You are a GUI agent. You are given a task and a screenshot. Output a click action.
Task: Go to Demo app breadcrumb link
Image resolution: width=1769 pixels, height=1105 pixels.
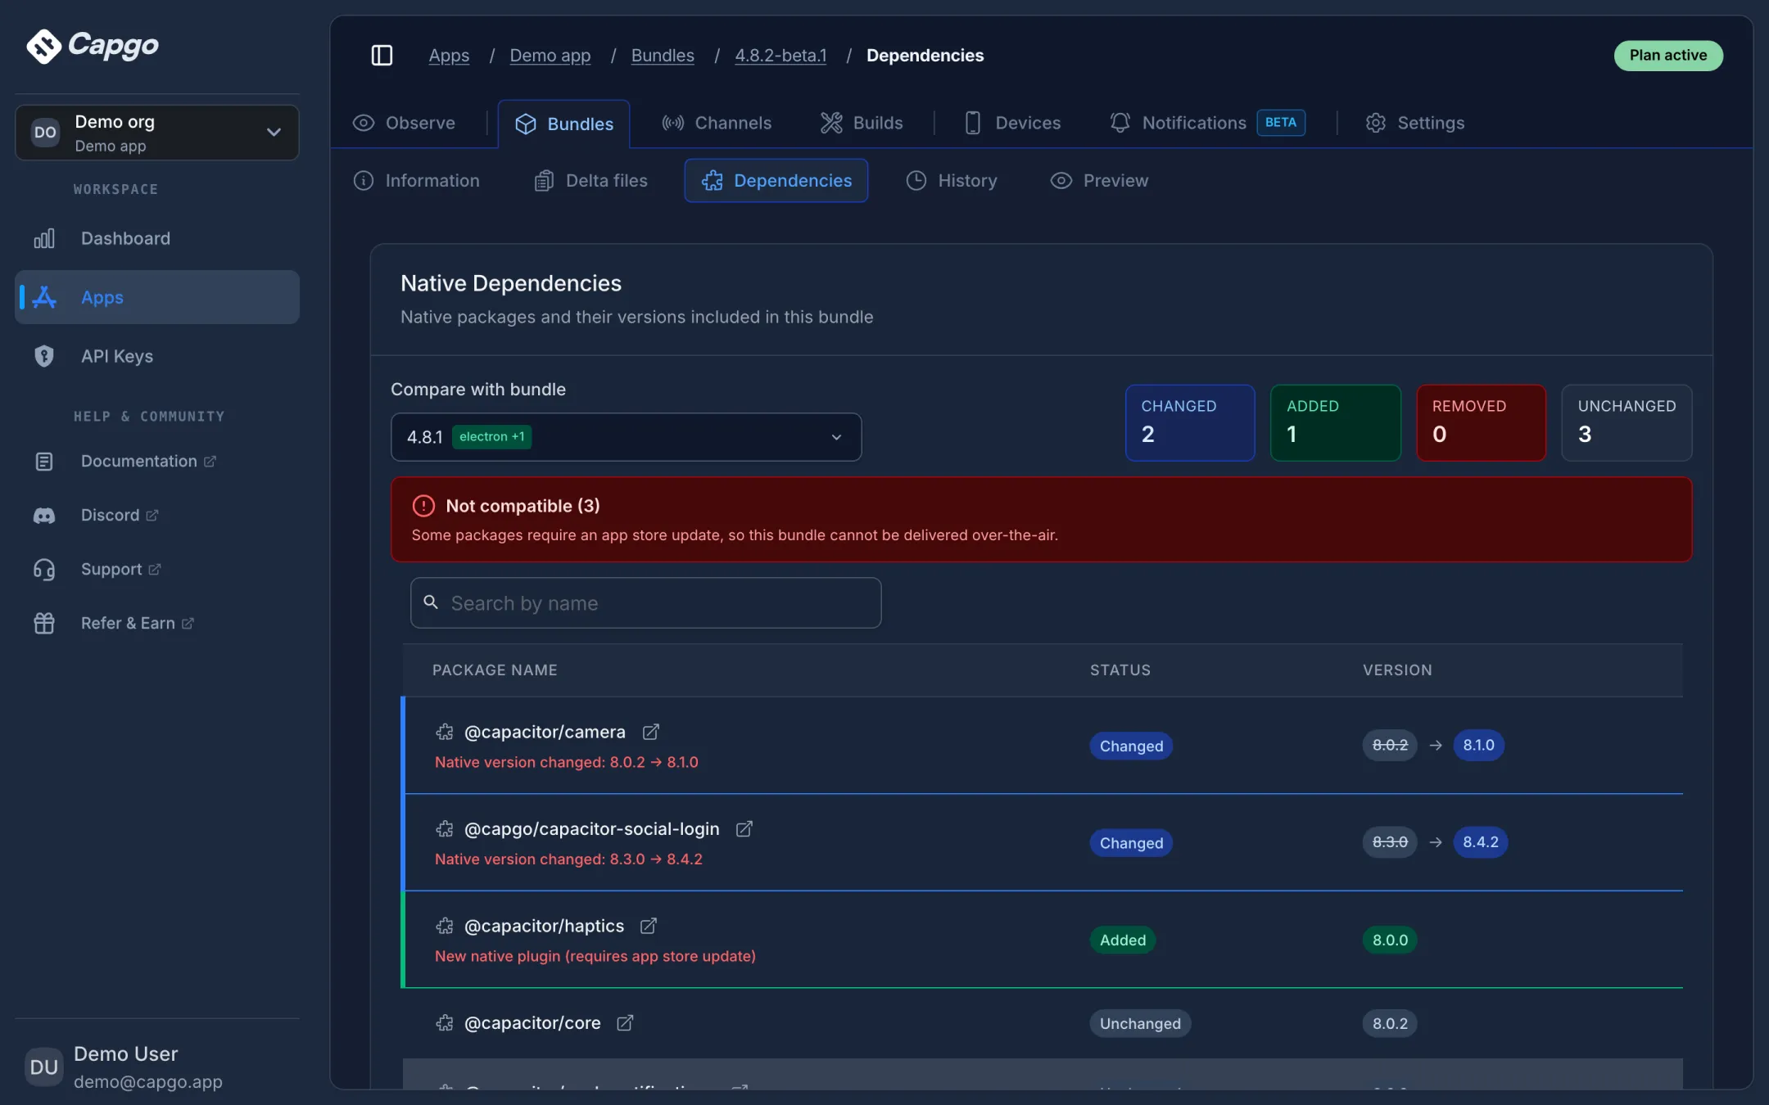pyautogui.click(x=550, y=55)
